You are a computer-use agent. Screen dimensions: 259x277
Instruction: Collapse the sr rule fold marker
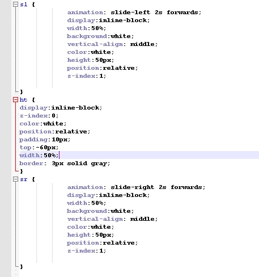point(15,179)
